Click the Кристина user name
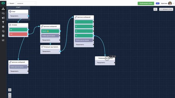The height and width of the screenshot is (98, 175). (x=164, y=4)
